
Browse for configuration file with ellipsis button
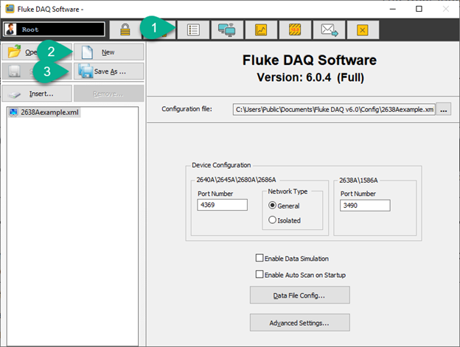click(x=443, y=109)
